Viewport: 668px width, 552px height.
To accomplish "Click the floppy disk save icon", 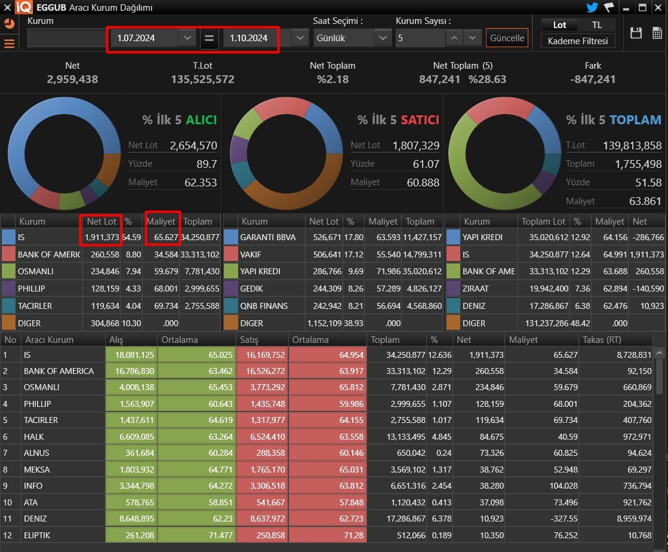I will tap(636, 33).
